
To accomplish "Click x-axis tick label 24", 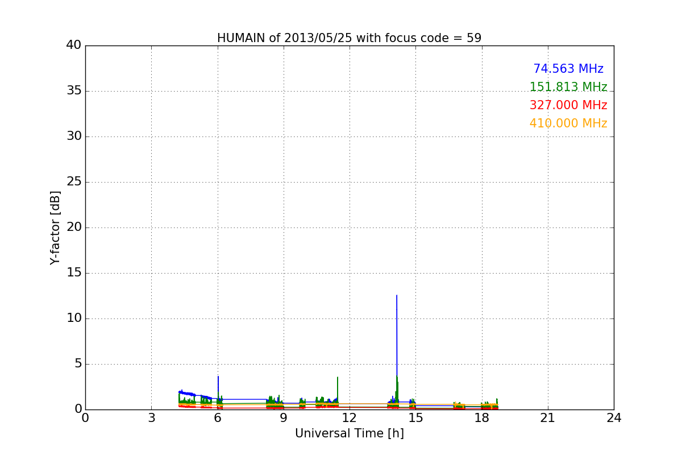I will (x=614, y=417).
